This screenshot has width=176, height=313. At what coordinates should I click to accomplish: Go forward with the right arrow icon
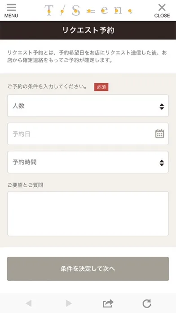[x=69, y=304]
